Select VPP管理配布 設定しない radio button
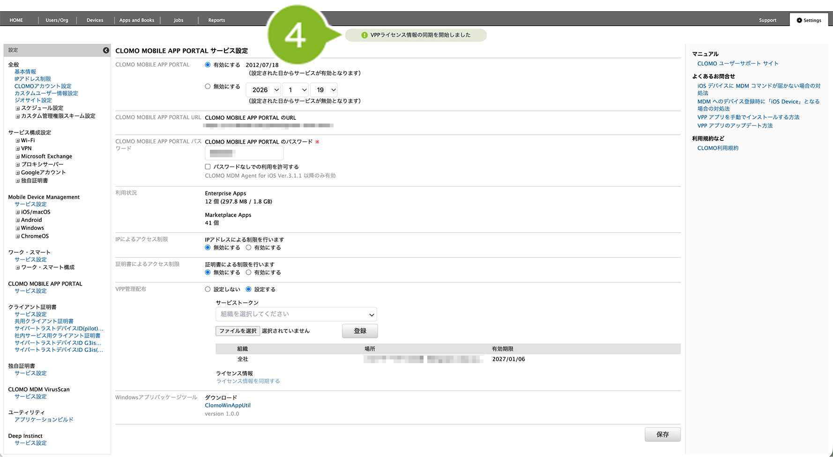The width and height of the screenshot is (833, 468). point(208,289)
